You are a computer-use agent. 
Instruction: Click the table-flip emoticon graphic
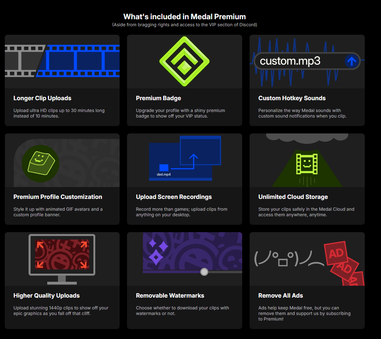289,259
